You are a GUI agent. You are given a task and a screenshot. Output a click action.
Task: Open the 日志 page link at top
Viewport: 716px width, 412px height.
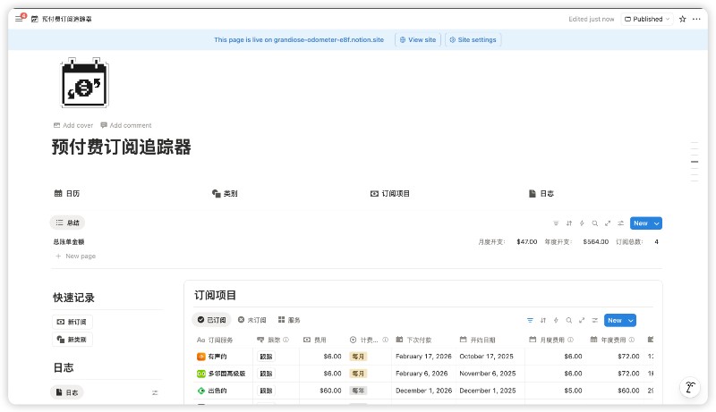pos(541,194)
